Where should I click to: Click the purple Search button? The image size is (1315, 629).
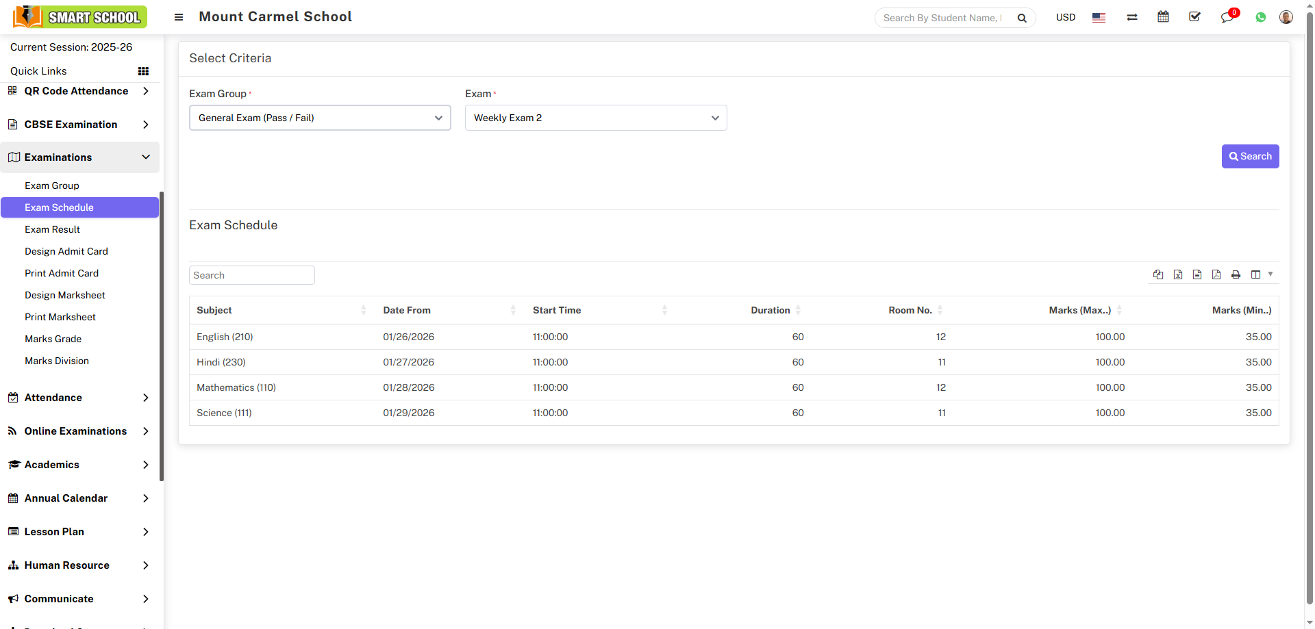(x=1249, y=156)
